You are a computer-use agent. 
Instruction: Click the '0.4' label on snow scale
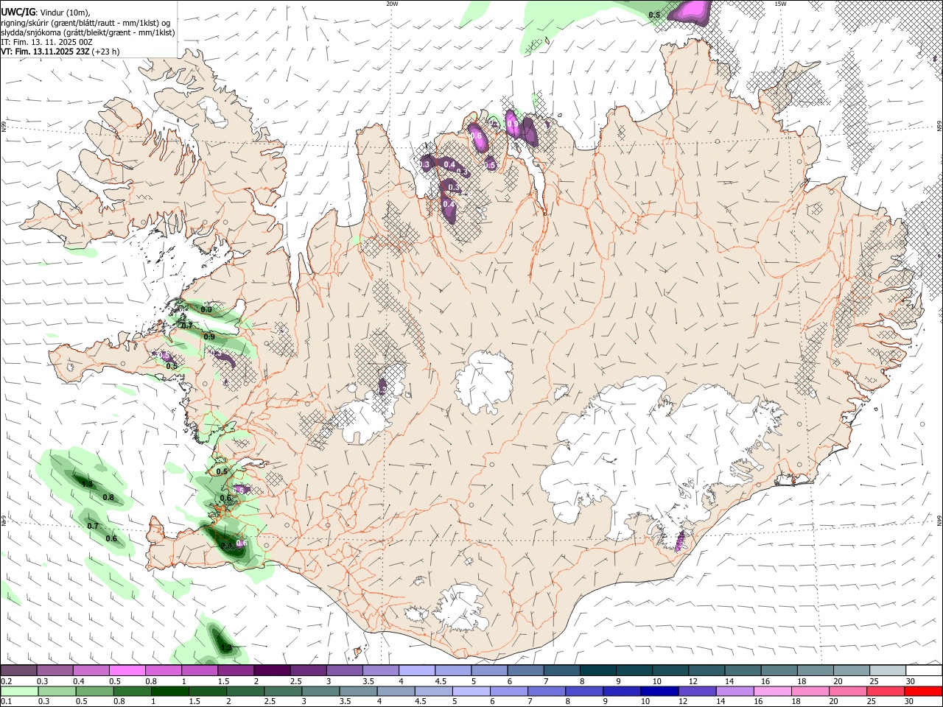pos(78,681)
